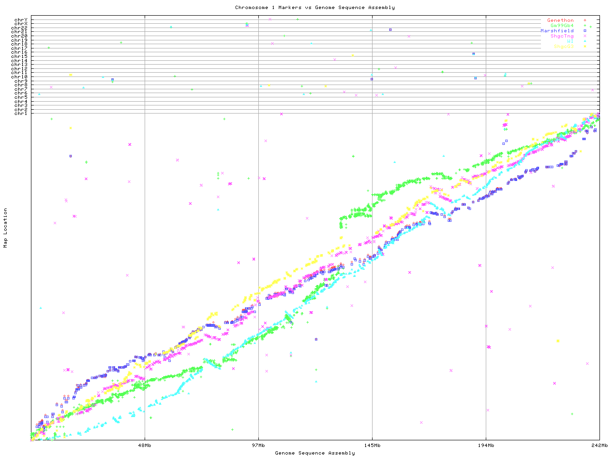609x456 pixels.
Task: Click the red Genethon diamond legend marker
Action: click(585, 20)
